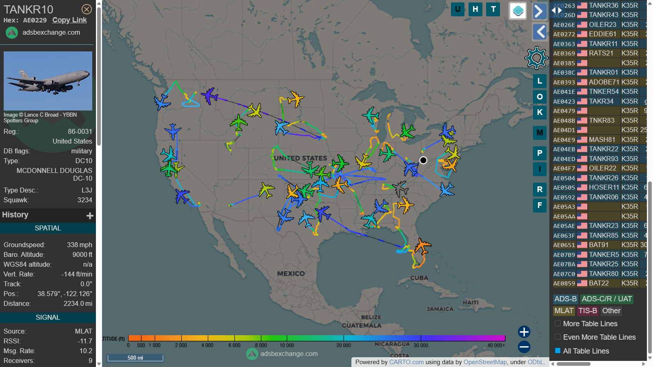Enable More Table Lines checkbox
The image size is (653, 367).
[557, 323]
